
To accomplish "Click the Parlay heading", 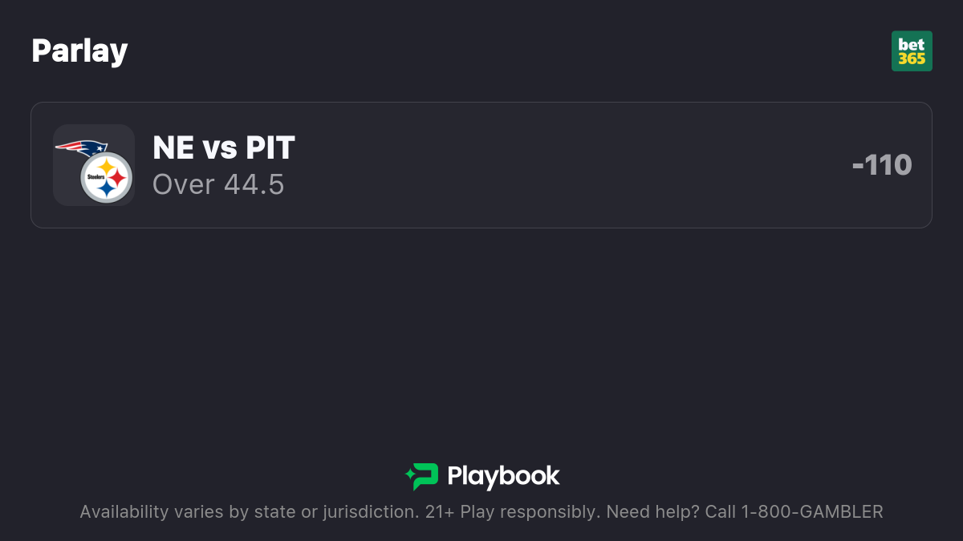I will 79,51.
